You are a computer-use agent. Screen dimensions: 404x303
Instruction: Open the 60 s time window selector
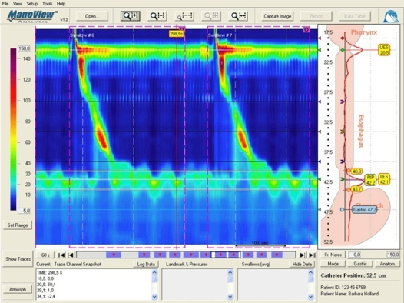coord(45,255)
